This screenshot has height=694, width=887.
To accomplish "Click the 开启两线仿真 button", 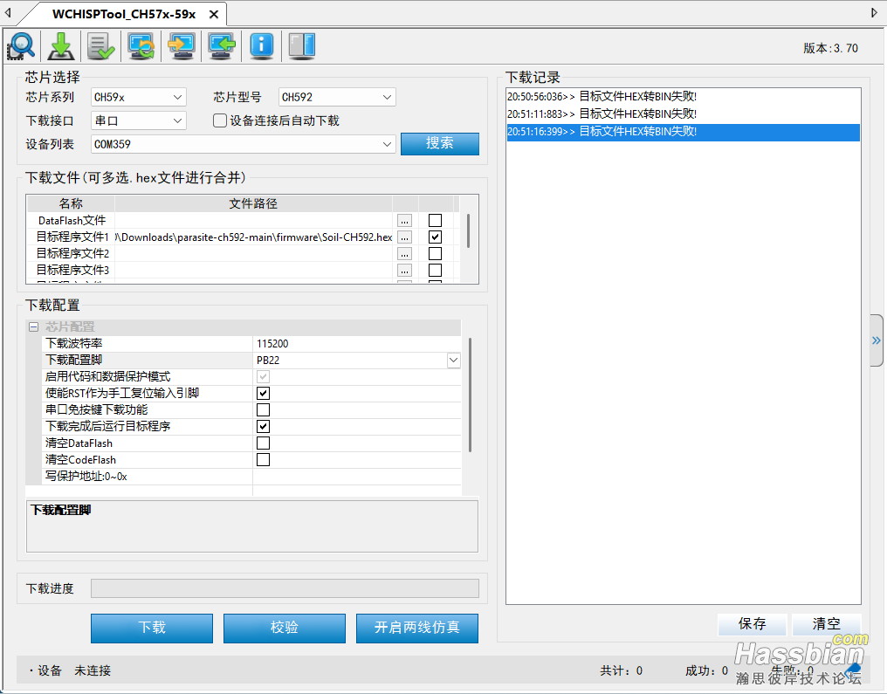I will pos(417,628).
